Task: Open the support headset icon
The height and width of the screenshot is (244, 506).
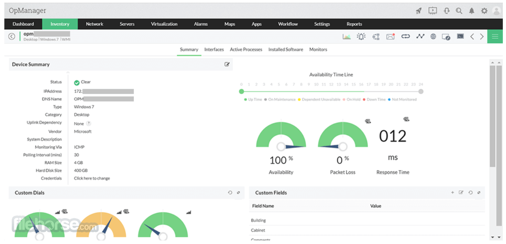Action: (x=447, y=11)
